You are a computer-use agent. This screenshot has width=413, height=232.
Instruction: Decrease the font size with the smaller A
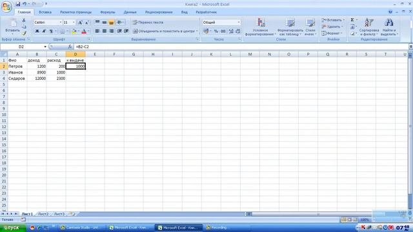(x=86, y=23)
